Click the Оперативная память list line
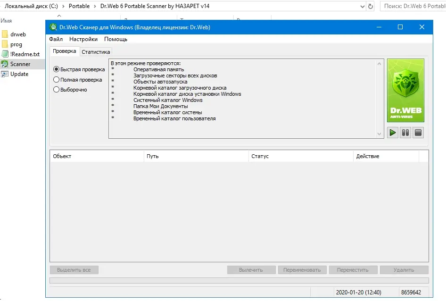446x301 pixels. (x=159, y=69)
